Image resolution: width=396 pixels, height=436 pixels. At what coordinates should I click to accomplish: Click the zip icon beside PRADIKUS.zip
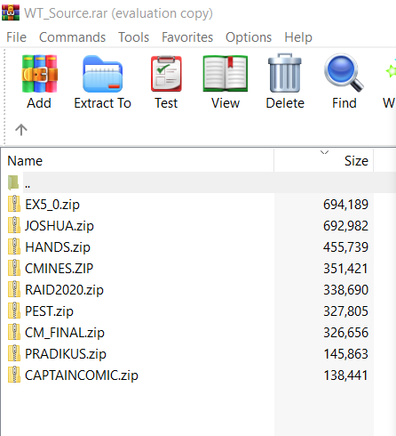pos(14,353)
